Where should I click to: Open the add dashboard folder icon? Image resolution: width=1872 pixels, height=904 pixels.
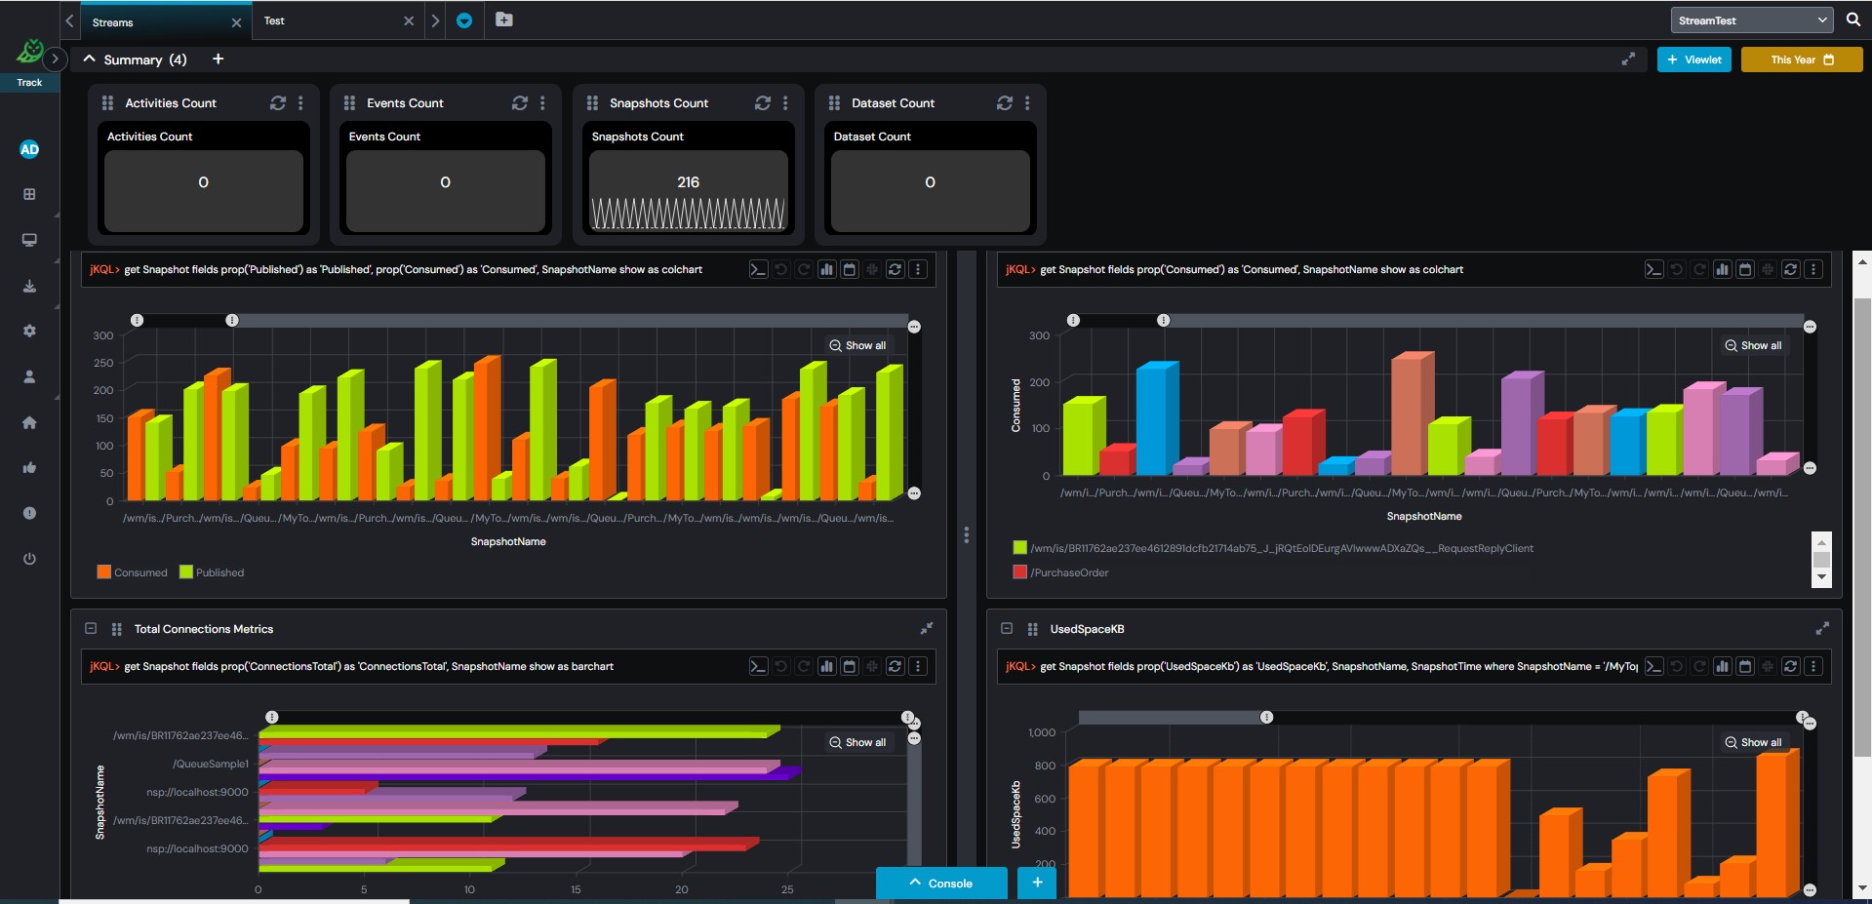[x=503, y=20]
